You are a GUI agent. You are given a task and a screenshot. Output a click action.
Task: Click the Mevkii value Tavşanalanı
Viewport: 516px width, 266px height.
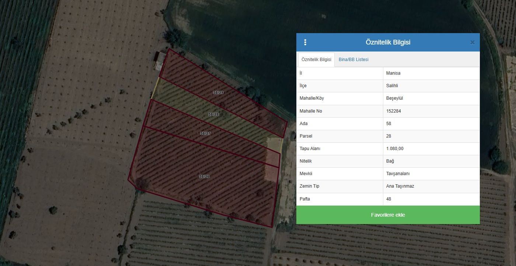point(398,174)
